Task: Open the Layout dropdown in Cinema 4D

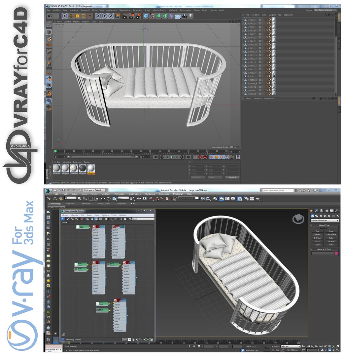Action: (326, 10)
